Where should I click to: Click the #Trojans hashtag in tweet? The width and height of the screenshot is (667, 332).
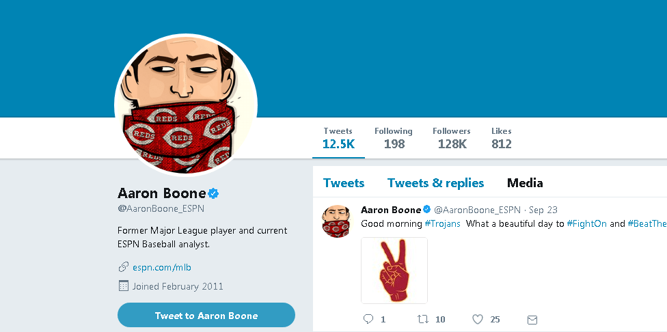[x=442, y=223]
